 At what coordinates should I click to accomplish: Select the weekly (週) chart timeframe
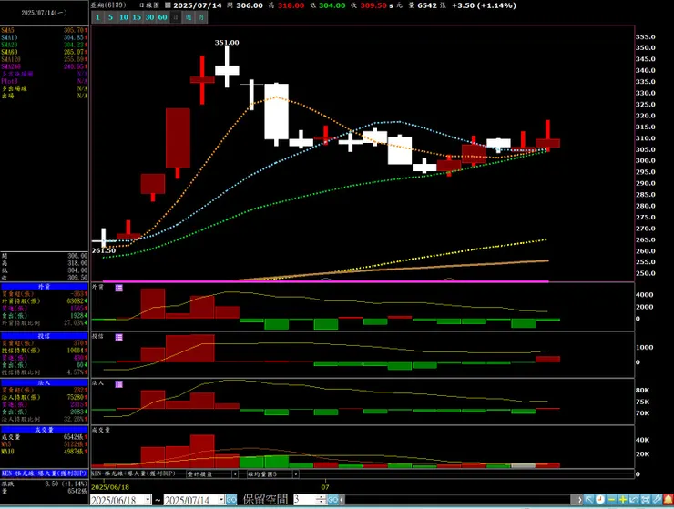[x=189, y=17]
